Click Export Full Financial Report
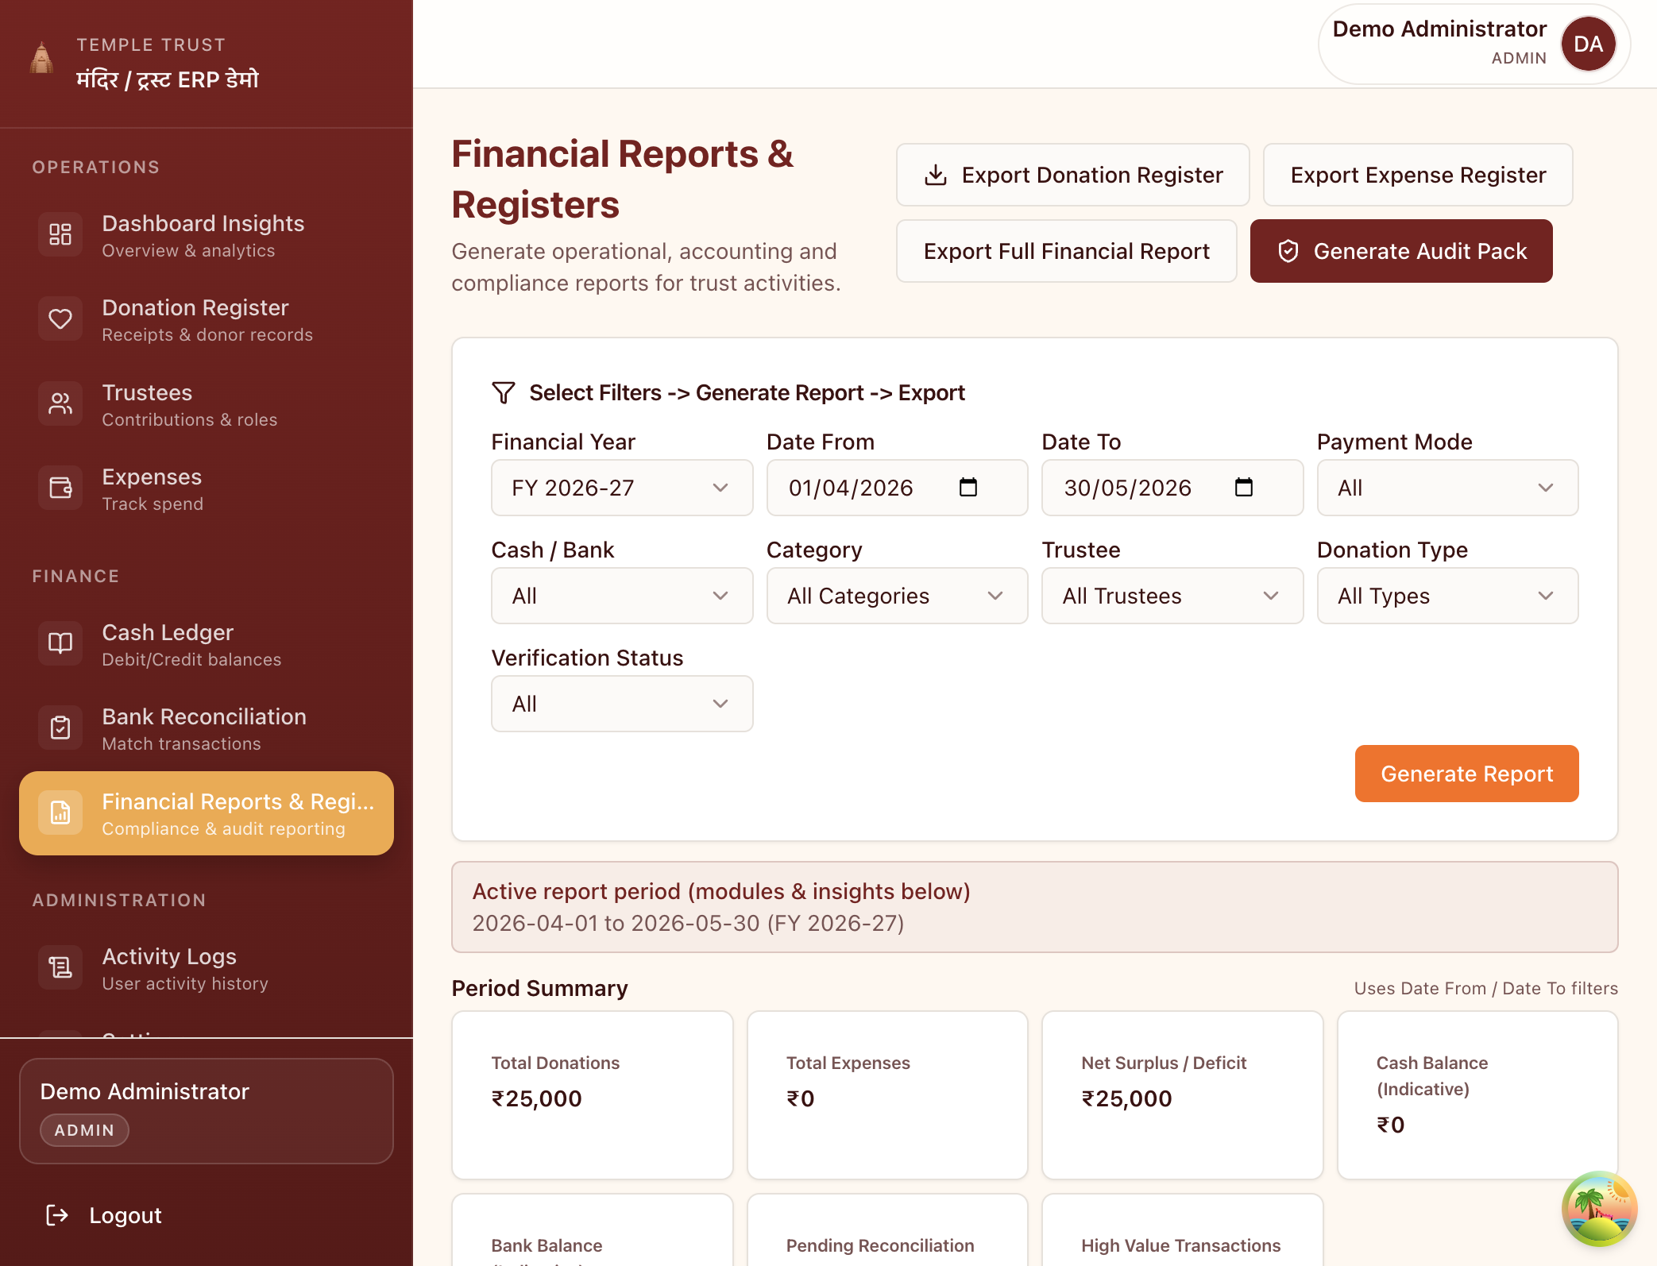Image resolution: width=1657 pixels, height=1266 pixels. click(x=1066, y=251)
